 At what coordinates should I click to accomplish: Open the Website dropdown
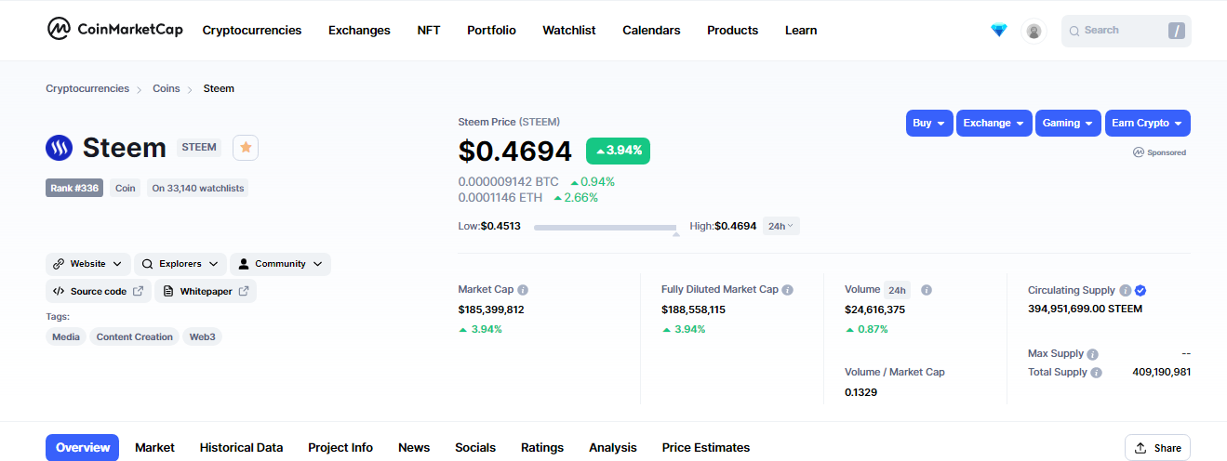click(88, 264)
